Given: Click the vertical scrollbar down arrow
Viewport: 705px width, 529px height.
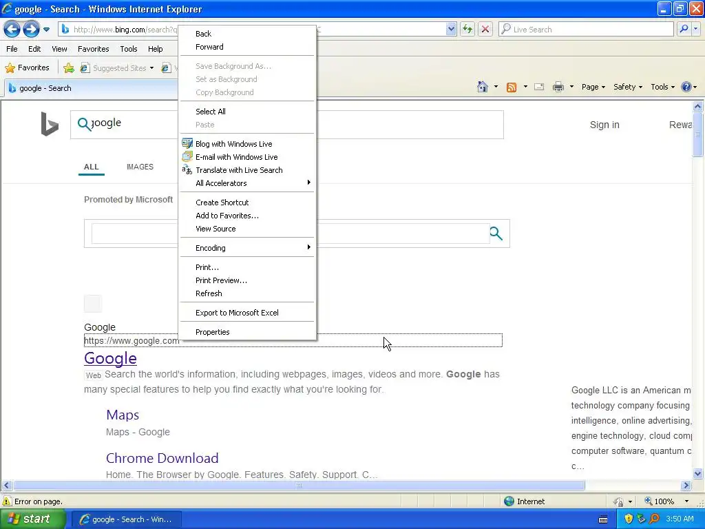Looking at the screenshot, I should point(697,473).
